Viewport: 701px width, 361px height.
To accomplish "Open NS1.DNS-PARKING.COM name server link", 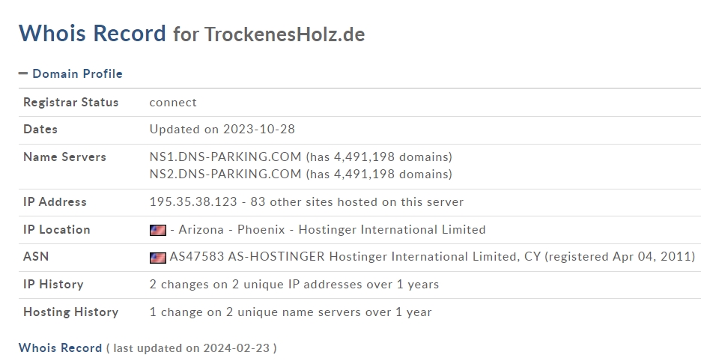I will point(225,157).
